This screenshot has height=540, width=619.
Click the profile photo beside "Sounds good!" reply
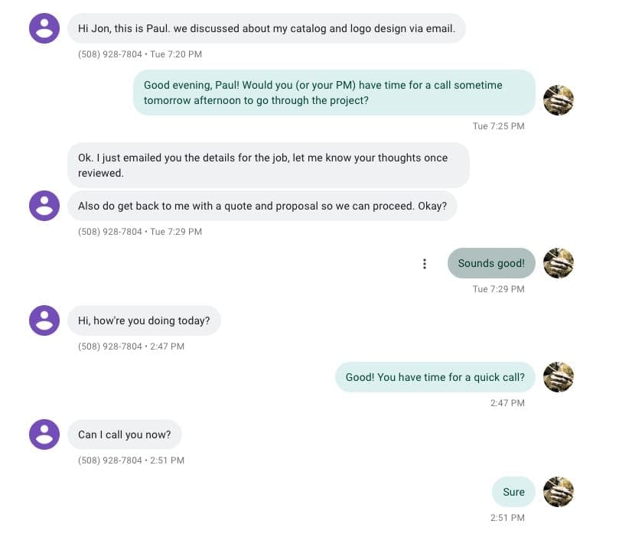click(559, 263)
